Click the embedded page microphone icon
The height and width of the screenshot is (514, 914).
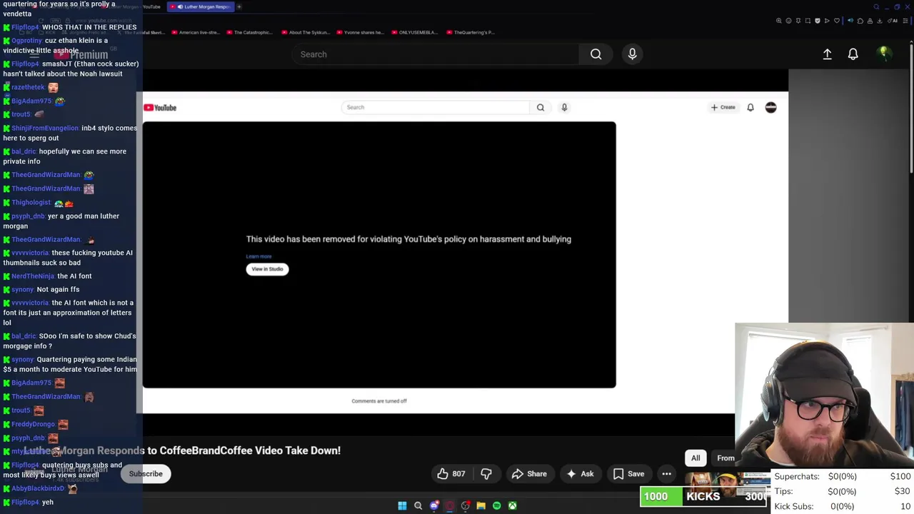(564, 107)
